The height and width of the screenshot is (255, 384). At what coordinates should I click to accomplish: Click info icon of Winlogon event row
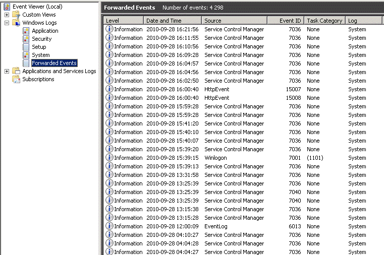point(109,158)
